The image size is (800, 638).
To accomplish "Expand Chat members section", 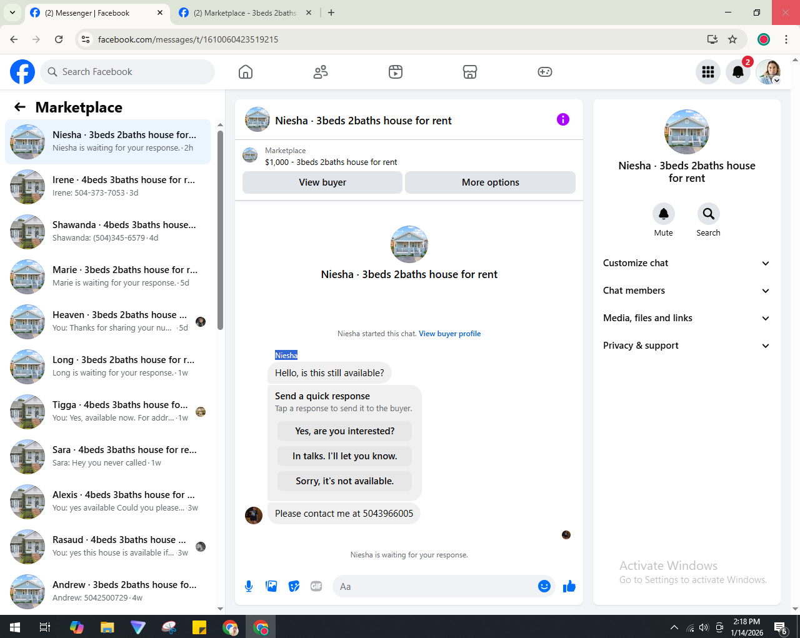I will pyautogui.click(x=686, y=291).
